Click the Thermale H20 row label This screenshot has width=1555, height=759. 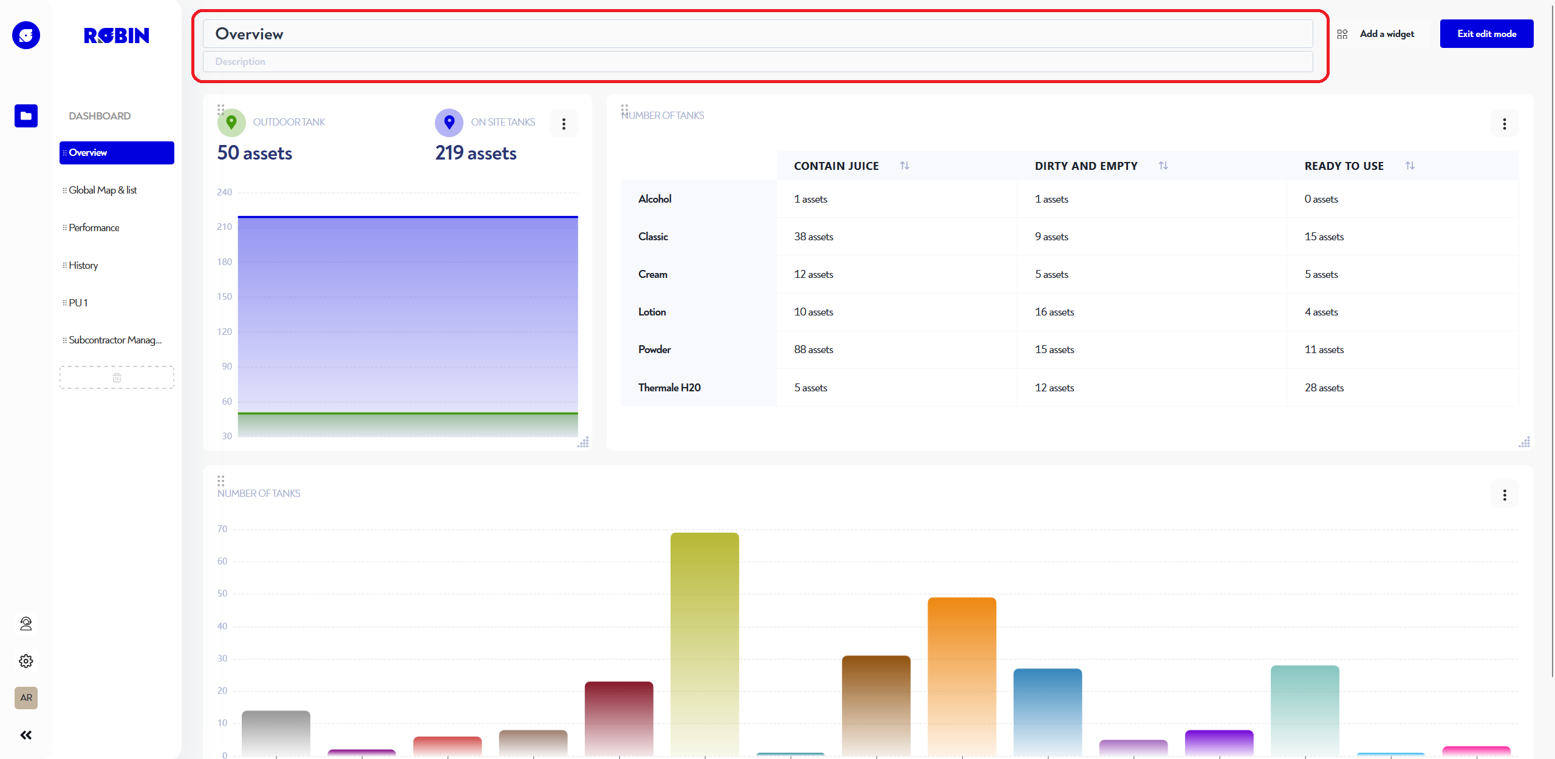click(x=669, y=388)
